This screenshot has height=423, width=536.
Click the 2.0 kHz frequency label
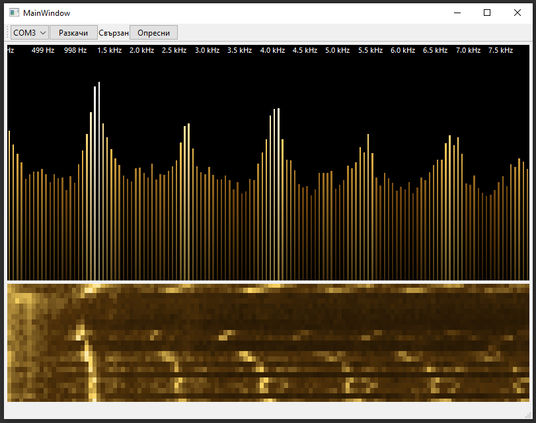pyautogui.click(x=142, y=50)
